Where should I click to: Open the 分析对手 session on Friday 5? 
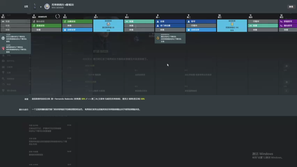(77, 30)
